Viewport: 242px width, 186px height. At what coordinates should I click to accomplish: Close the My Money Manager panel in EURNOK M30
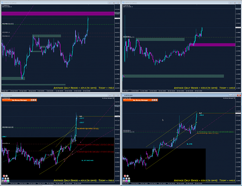pyautogui.click(x=36, y=100)
